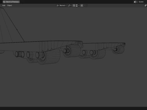This screenshot has height=110, width=147.
Task: Open the proportional editing falloff dropdown
Action: (x=85, y=5)
